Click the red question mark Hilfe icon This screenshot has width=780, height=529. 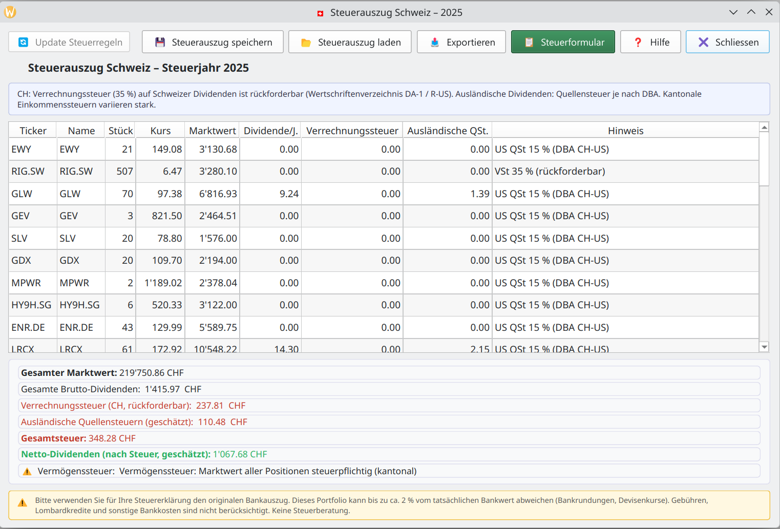[638, 42]
